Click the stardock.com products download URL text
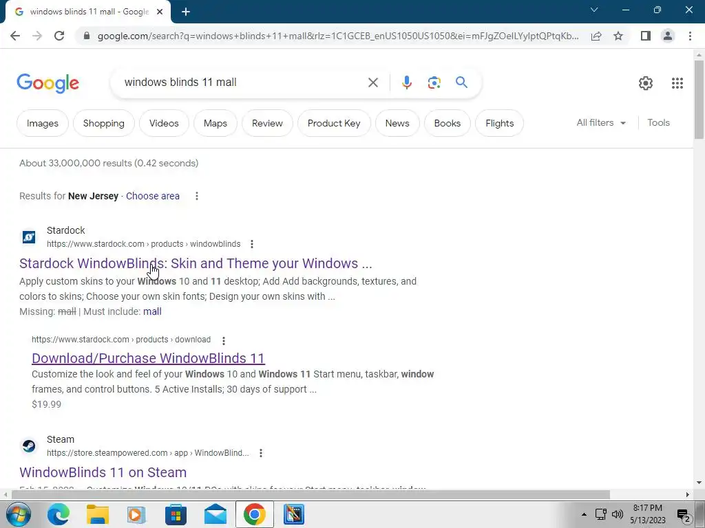Viewport: 705px width, 528px height. tap(121, 340)
